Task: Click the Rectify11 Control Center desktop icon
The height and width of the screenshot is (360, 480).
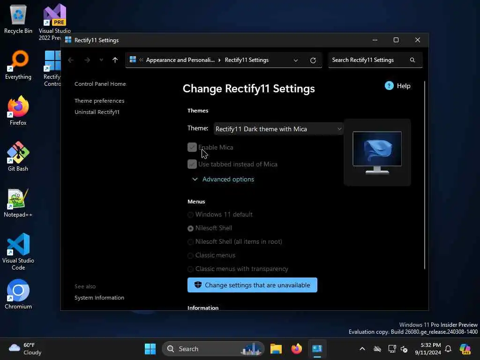Action: point(52,68)
